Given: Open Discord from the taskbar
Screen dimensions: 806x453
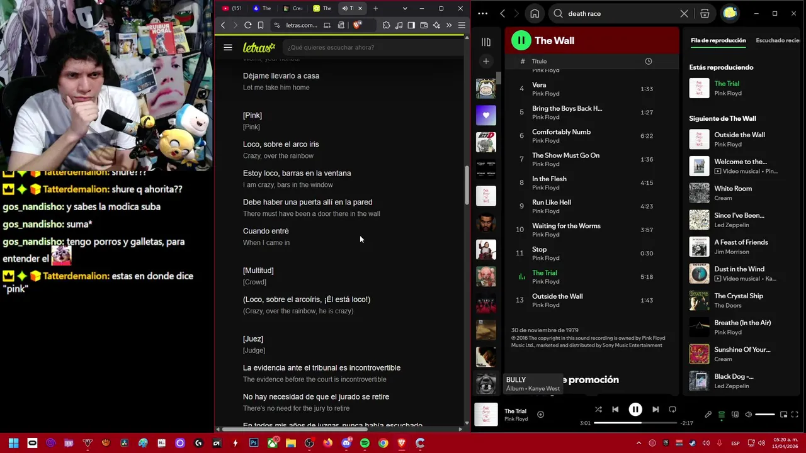Looking at the screenshot, I should pos(346,443).
